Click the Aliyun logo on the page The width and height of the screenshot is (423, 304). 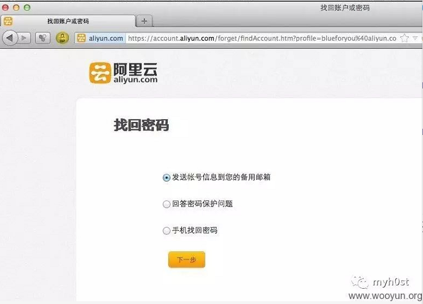click(123, 73)
